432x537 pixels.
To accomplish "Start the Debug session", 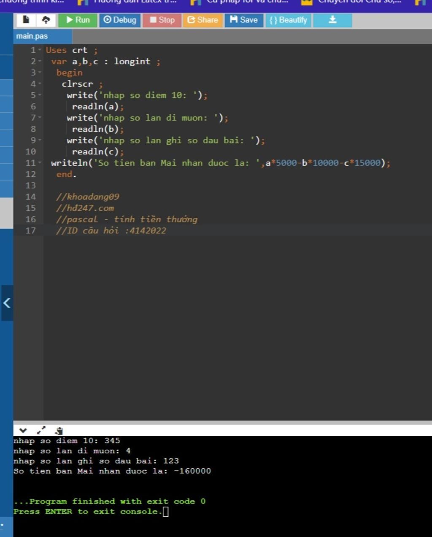I will [x=120, y=20].
